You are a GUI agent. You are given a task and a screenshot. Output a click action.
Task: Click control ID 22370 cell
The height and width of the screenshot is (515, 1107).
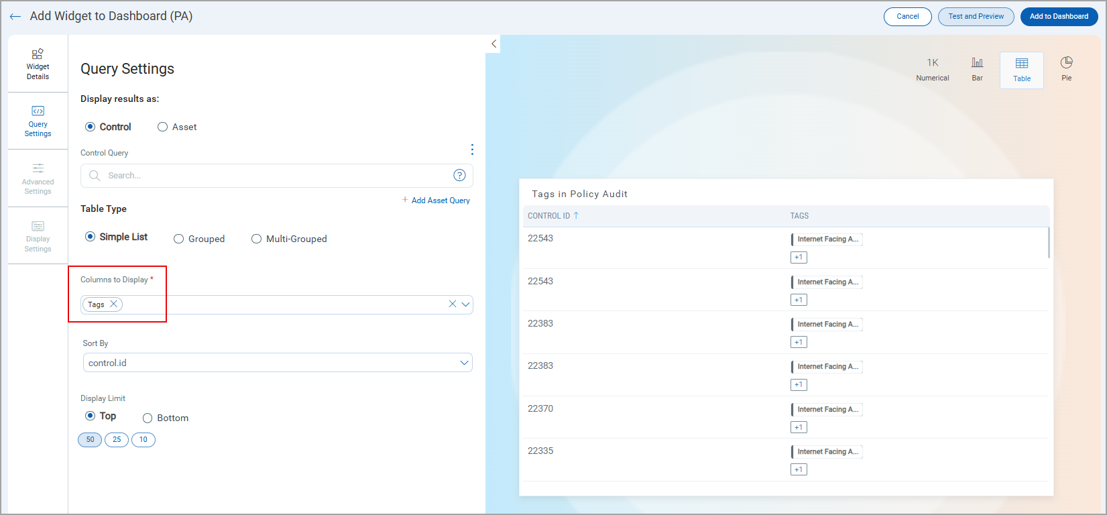point(540,408)
